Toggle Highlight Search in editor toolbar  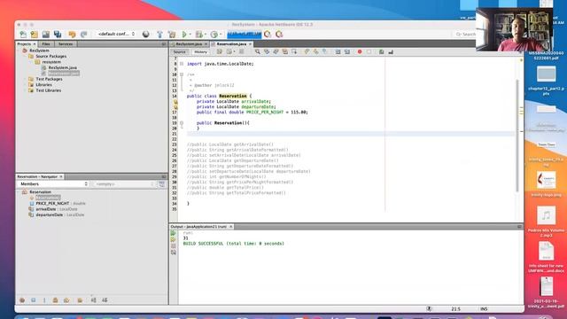coord(285,52)
